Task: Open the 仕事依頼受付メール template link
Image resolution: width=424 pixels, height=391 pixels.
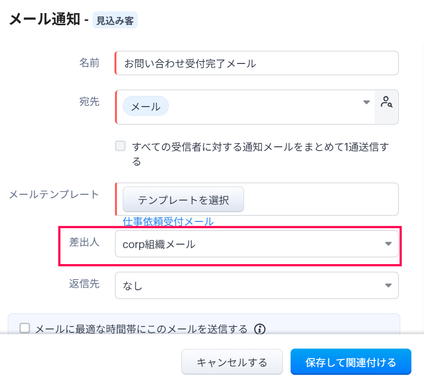Action: (168, 221)
